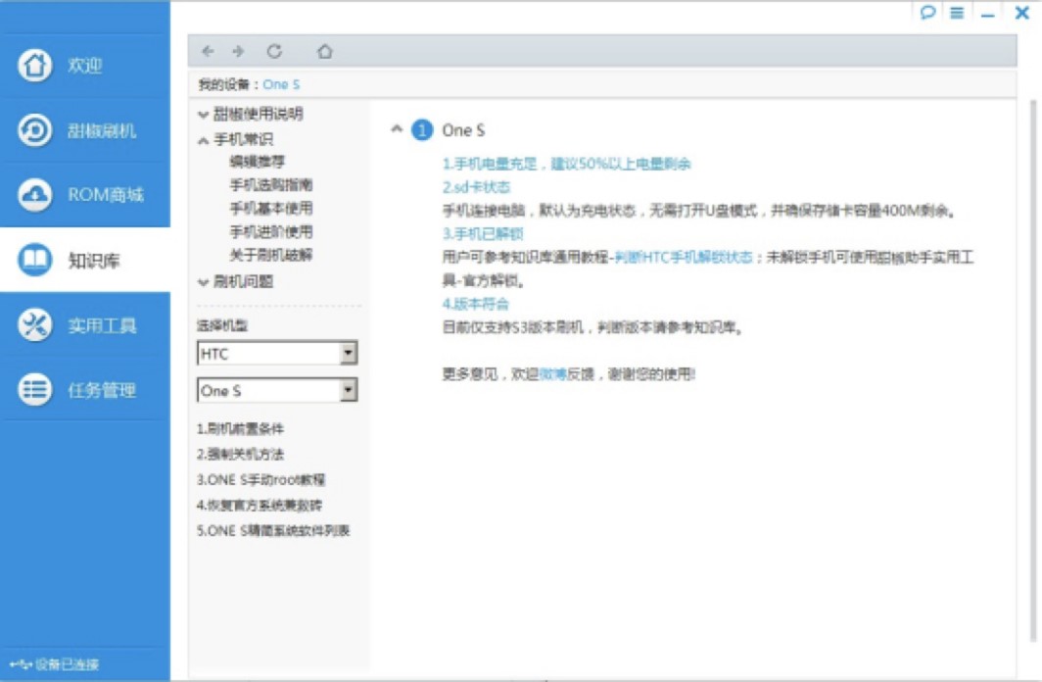Viewport: 1042px width, 682px height.
Task: Minimize the application window
Action: coord(988,14)
